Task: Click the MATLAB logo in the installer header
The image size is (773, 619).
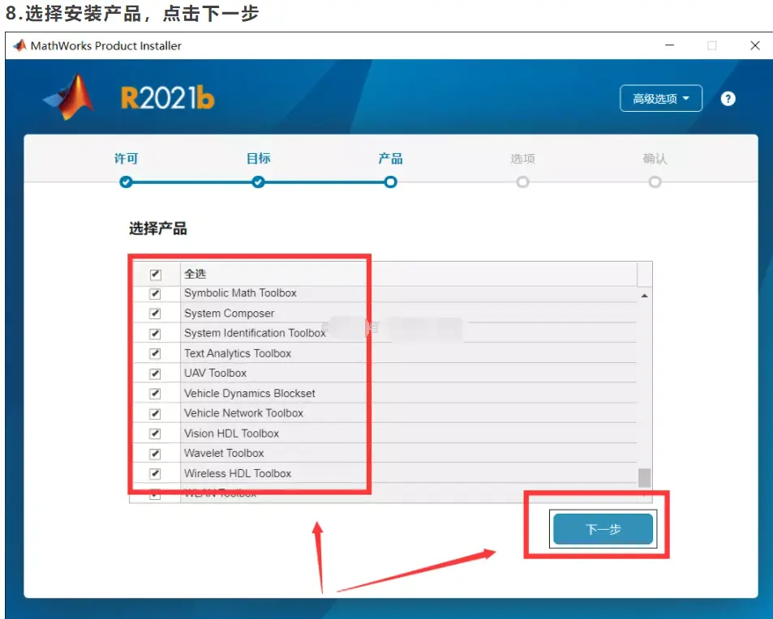Action: pos(69,97)
